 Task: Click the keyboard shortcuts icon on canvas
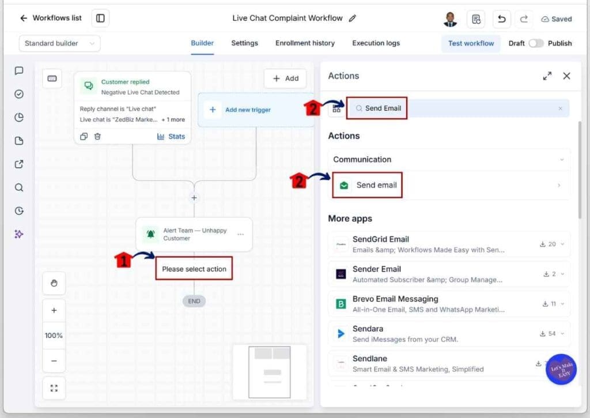click(x=52, y=78)
